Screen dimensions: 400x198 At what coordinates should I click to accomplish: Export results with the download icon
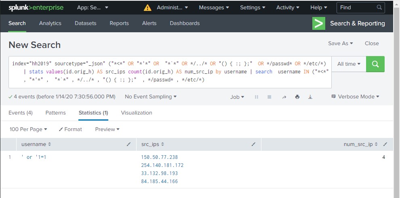[310, 97]
